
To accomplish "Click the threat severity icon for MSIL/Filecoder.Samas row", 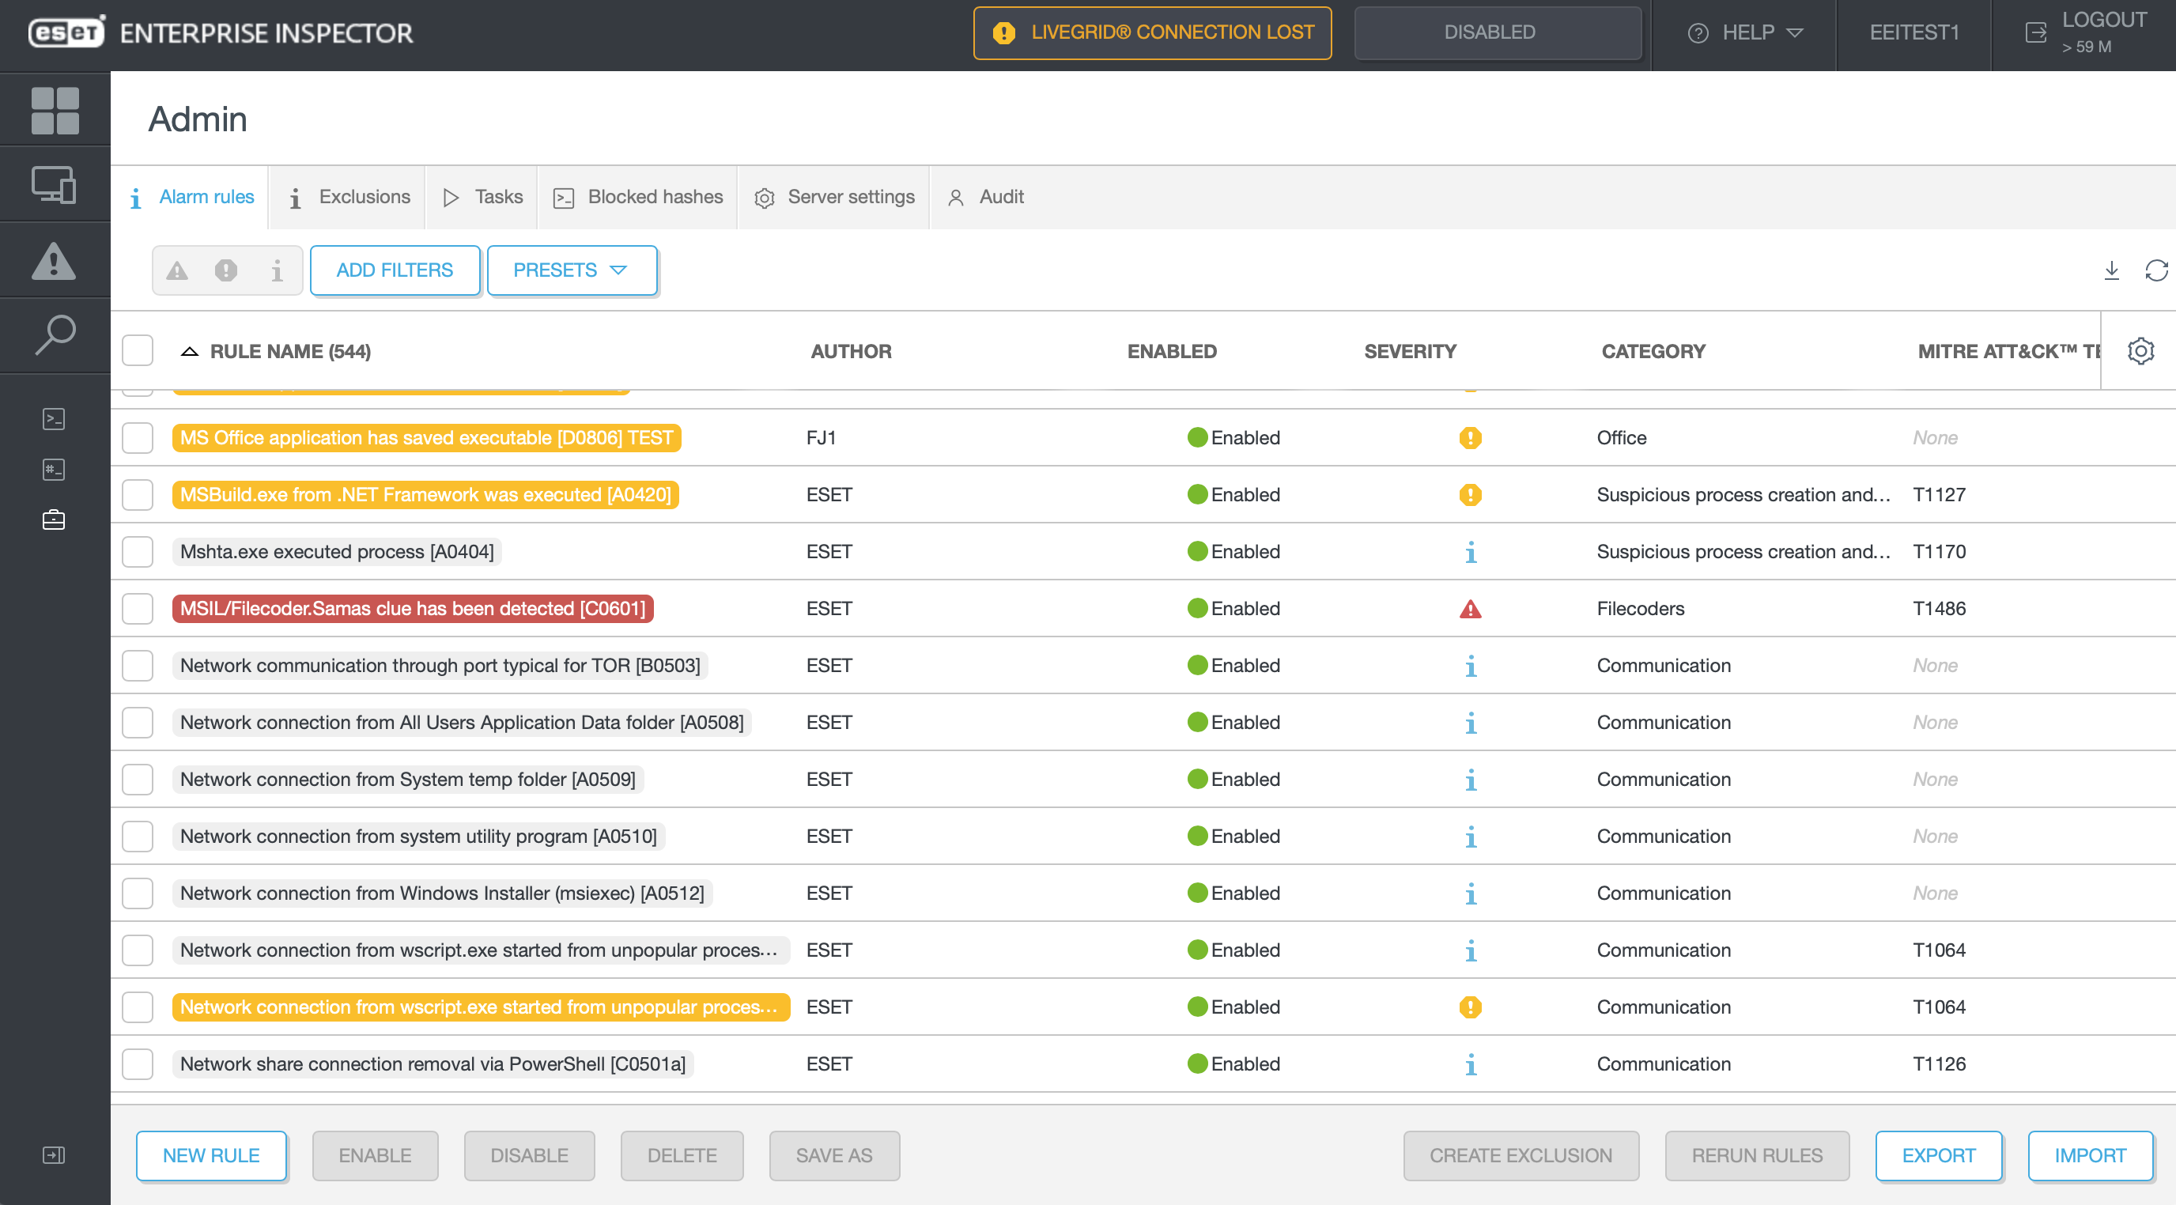I will point(1471,609).
